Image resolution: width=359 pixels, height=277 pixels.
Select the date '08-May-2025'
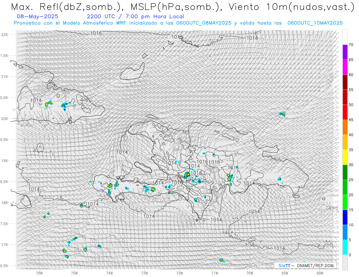38,16
